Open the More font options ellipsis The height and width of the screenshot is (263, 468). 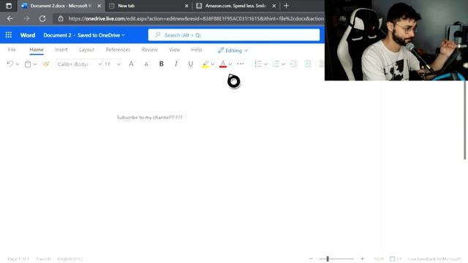tap(241, 64)
